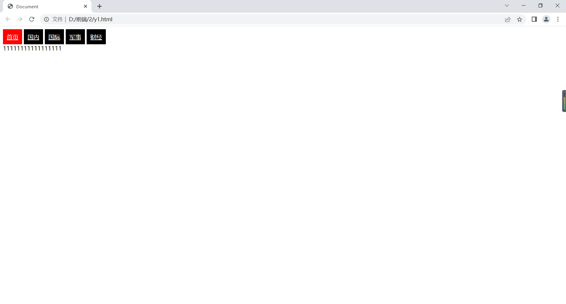Close the Document tab

tap(85, 6)
